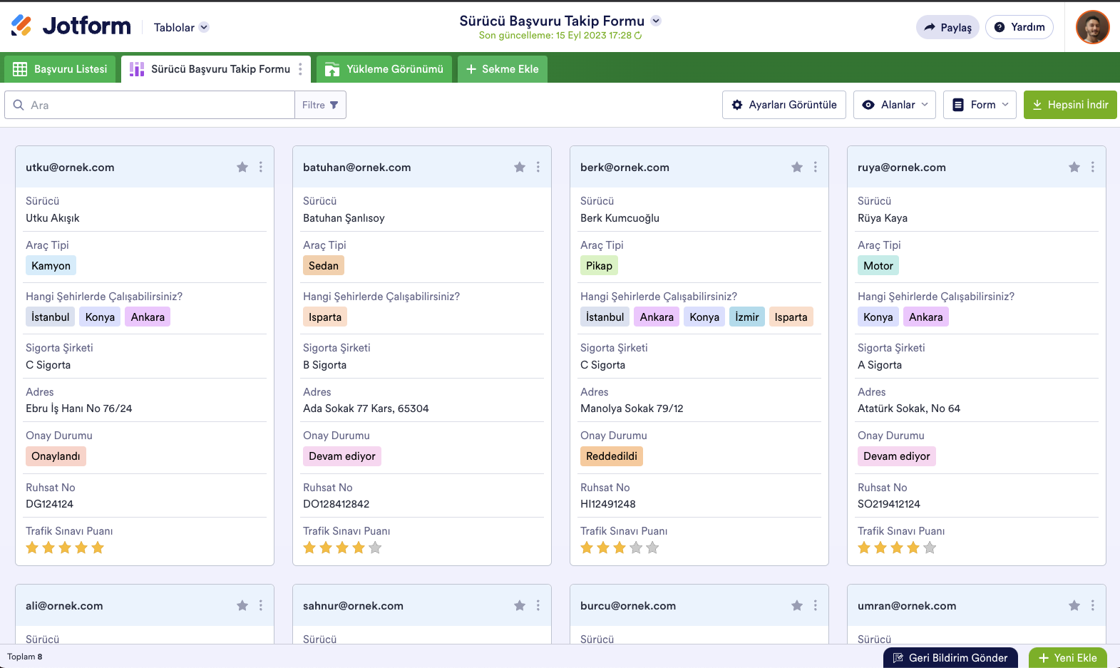Open the user profile avatar
1120x668 pixels.
coord(1092,27)
